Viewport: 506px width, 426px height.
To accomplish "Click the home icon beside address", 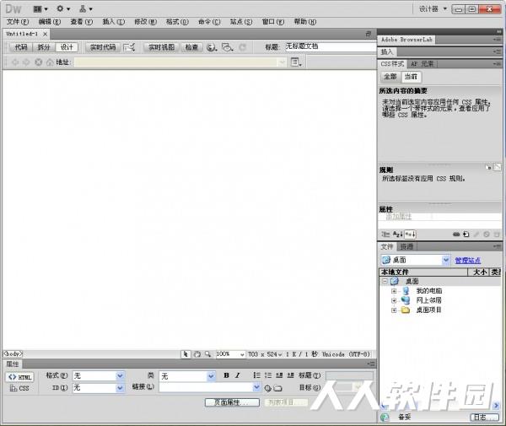I will 50,62.
